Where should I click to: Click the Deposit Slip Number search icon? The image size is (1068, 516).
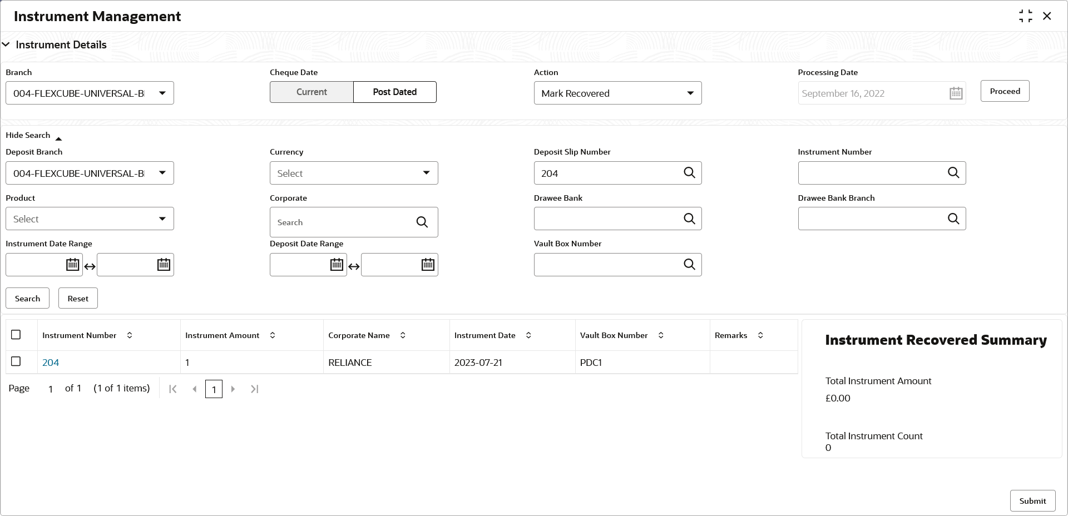pyautogui.click(x=689, y=173)
